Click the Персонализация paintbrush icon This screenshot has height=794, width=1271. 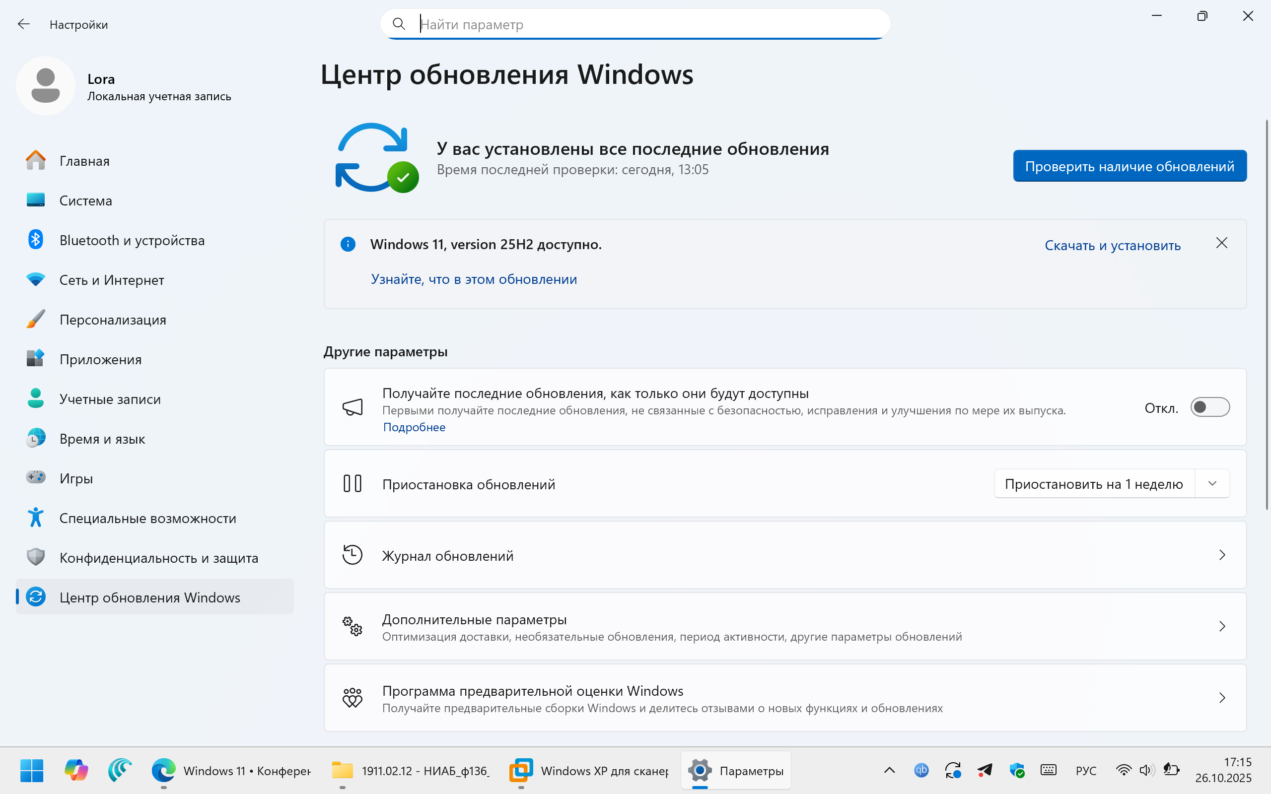click(x=35, y=319)
